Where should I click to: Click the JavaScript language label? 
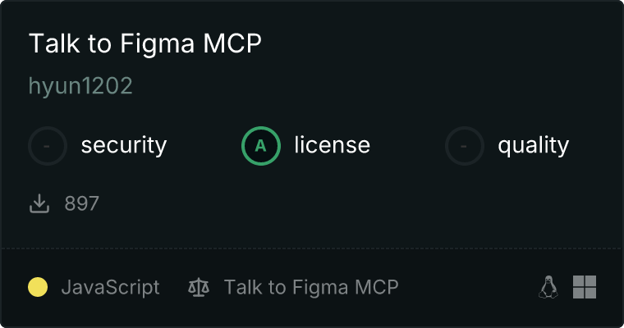coord(111,287)
